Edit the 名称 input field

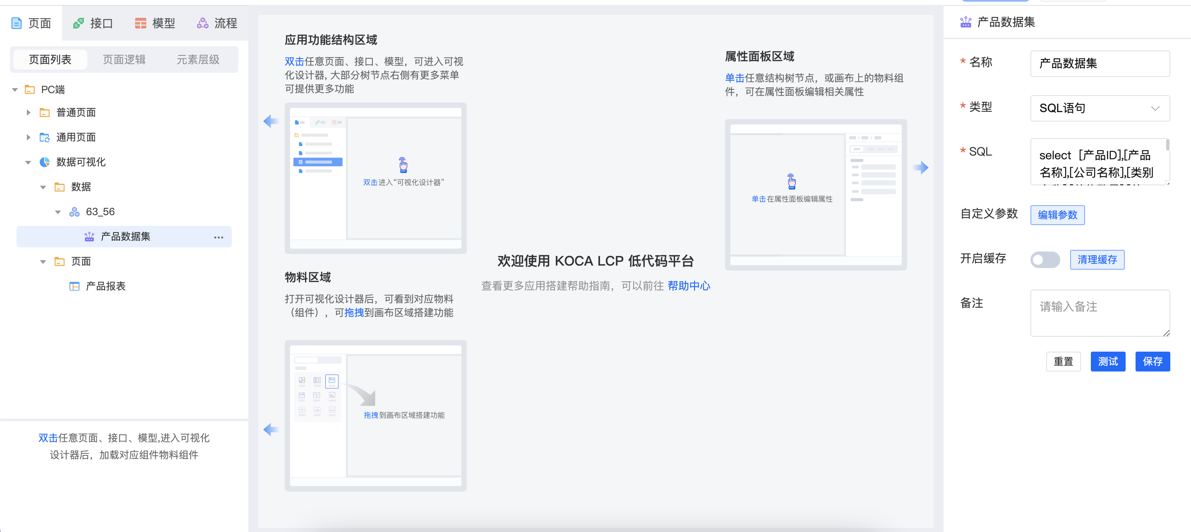click(1100, 63)
